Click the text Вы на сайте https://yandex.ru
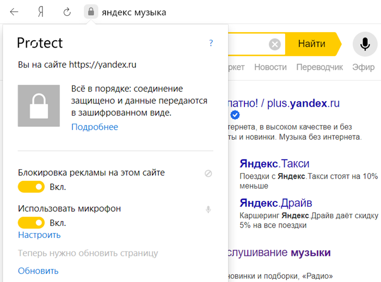The height and width of the screenshot is (282, 381). tap(77, 65)
